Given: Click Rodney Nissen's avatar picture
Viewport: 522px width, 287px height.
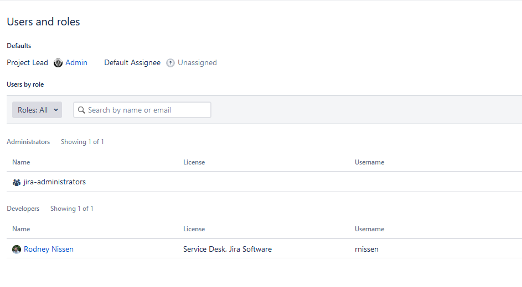Looking at the screenshot, I should [x=17, y=249].
